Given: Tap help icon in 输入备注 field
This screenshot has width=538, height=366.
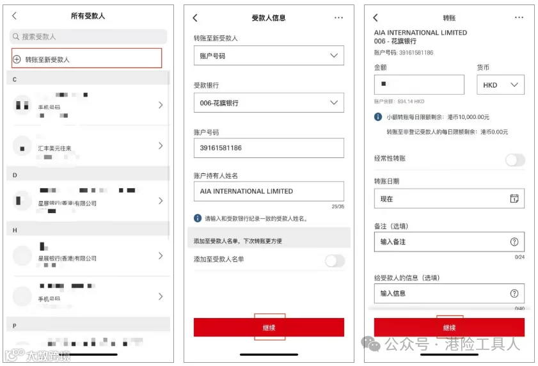Looking at the screenshot, I should (x=514, y=242).
